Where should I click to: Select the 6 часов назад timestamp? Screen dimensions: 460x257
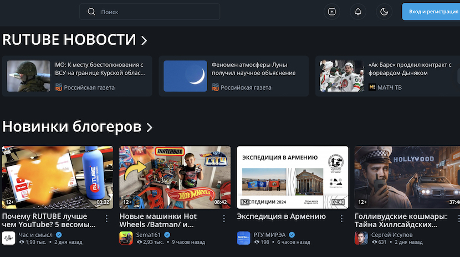click(x=294, y=242)
